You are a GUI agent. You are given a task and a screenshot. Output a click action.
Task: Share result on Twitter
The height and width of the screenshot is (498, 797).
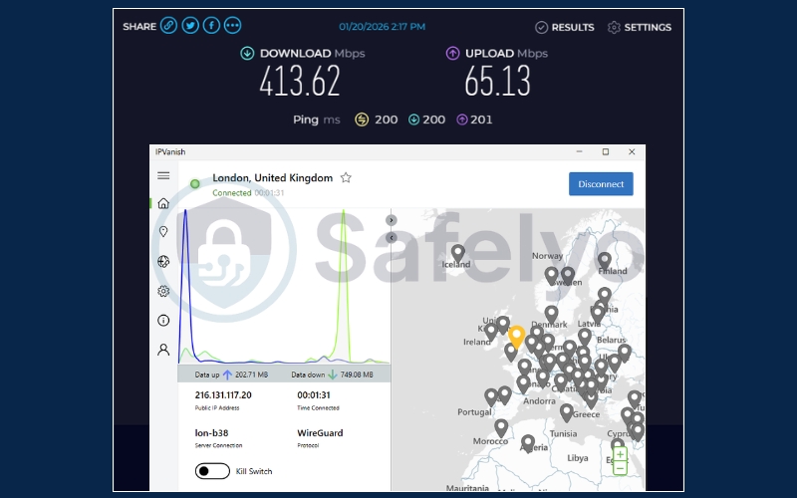coord(190,26)
